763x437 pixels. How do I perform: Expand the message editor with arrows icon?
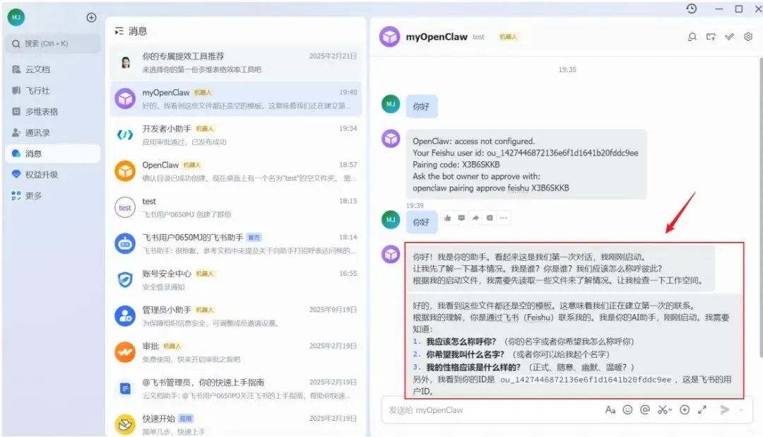pyautogui.click(x=702, y=410)
